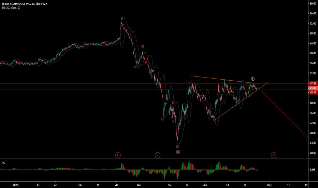Click the AO indicator label

click(3, 163)
